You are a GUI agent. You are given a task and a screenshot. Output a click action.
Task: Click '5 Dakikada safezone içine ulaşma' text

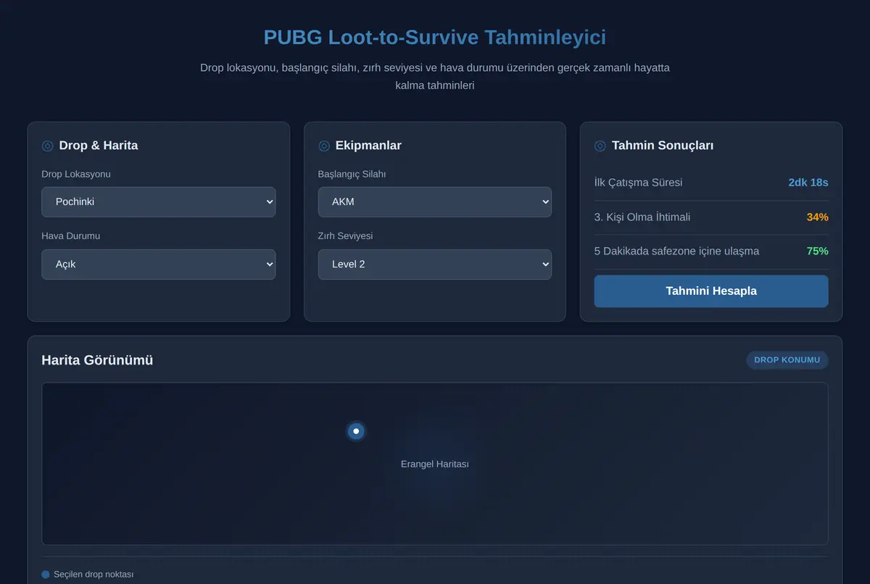[x=677, y=251]
